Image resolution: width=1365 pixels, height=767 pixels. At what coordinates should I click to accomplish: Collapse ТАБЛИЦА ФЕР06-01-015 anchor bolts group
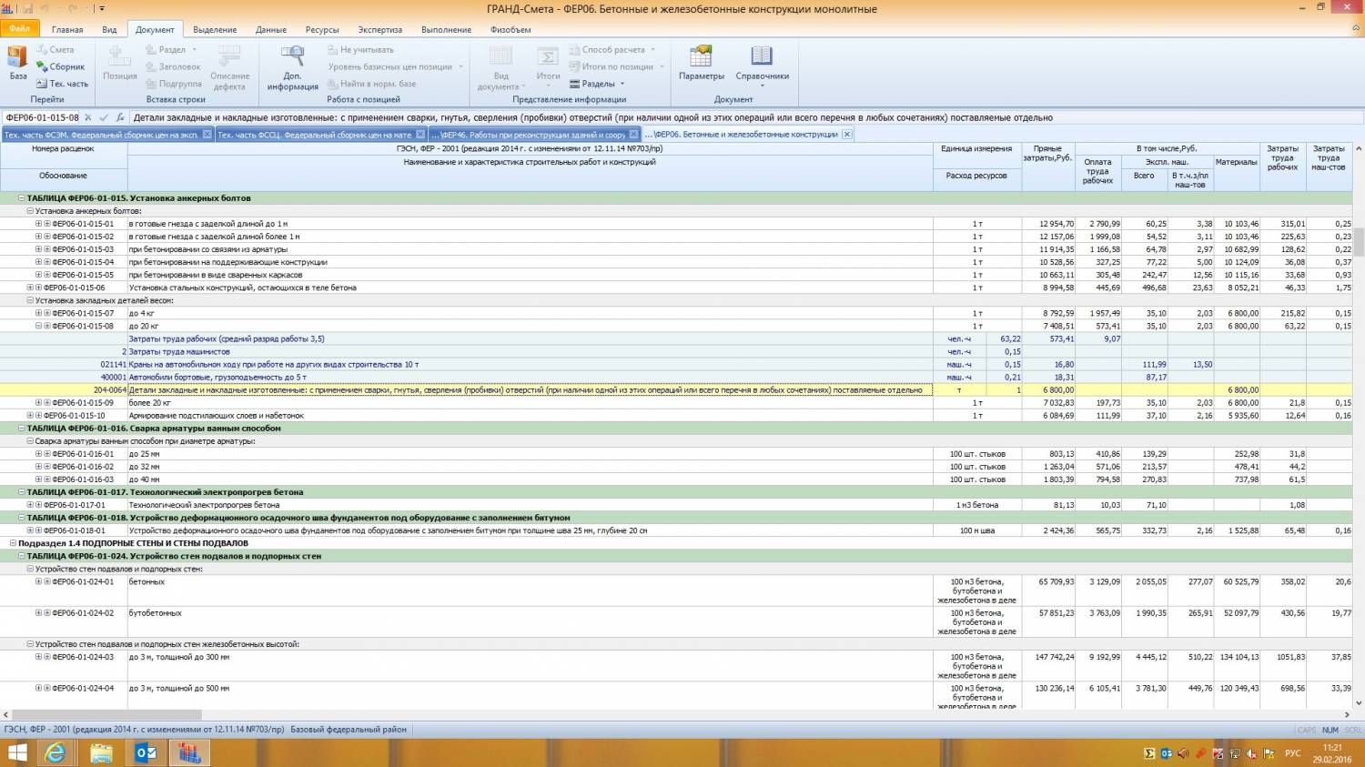[x=22, y=197]
